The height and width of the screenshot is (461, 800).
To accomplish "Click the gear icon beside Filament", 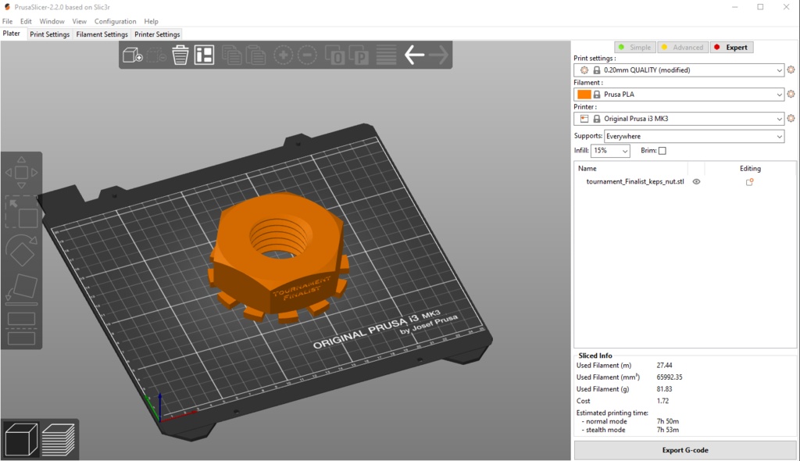I will tap(791, 94).
